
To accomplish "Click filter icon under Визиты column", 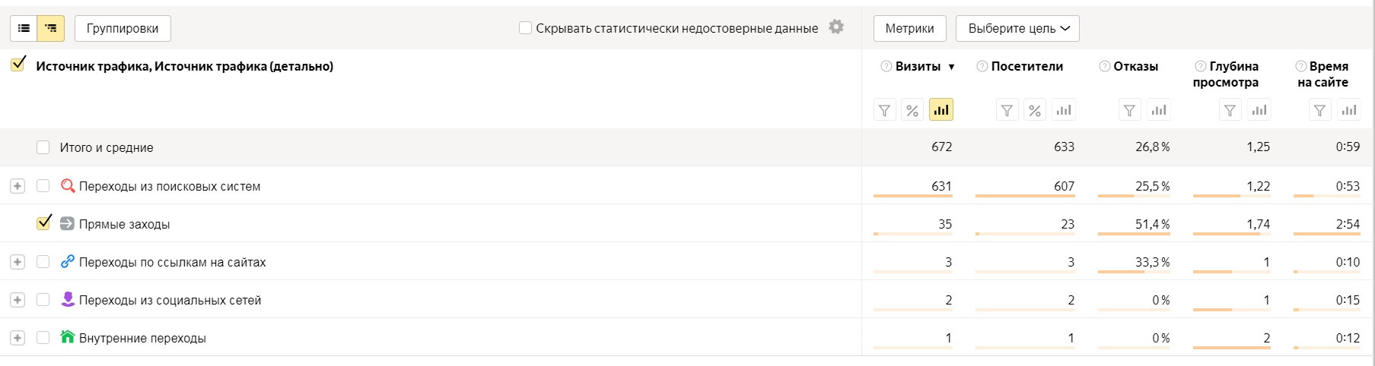I will tap(884, 110).
